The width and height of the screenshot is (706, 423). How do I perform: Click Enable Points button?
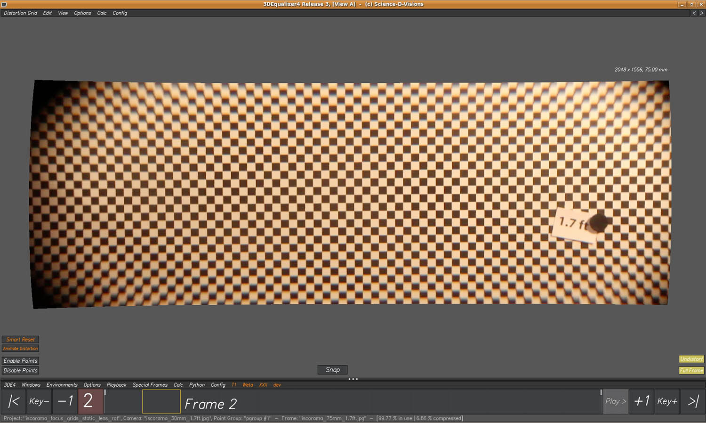20,361
